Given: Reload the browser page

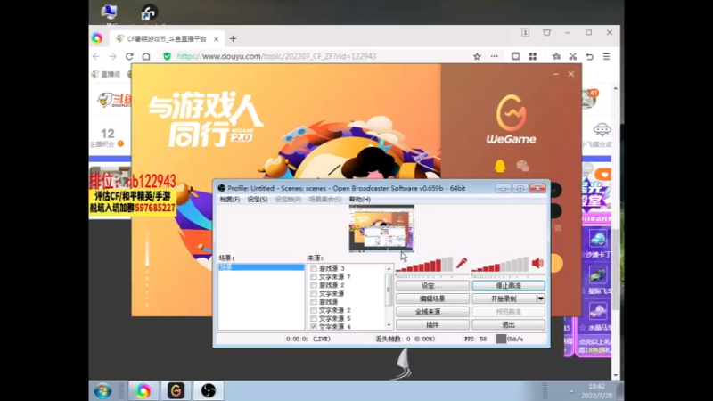Looking at the screenshot, I should (x=129, y=56).
